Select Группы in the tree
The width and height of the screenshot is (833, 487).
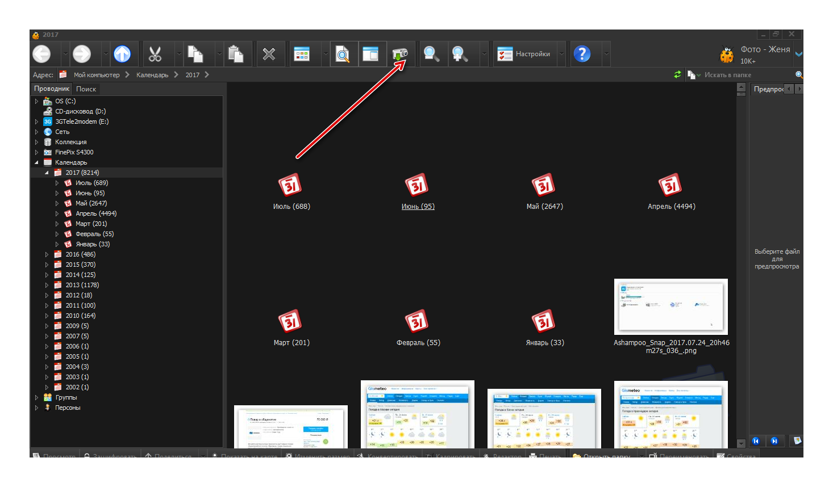(x=66, y=397)
